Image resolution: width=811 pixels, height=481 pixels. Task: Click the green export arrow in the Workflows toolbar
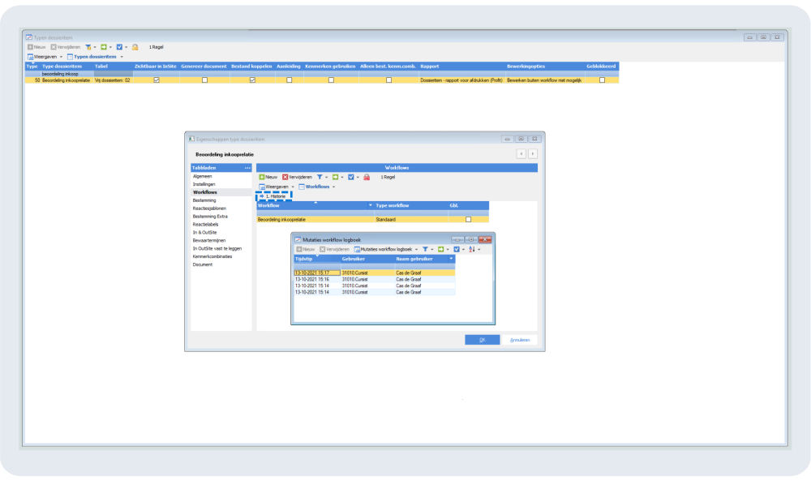point(334,177)
